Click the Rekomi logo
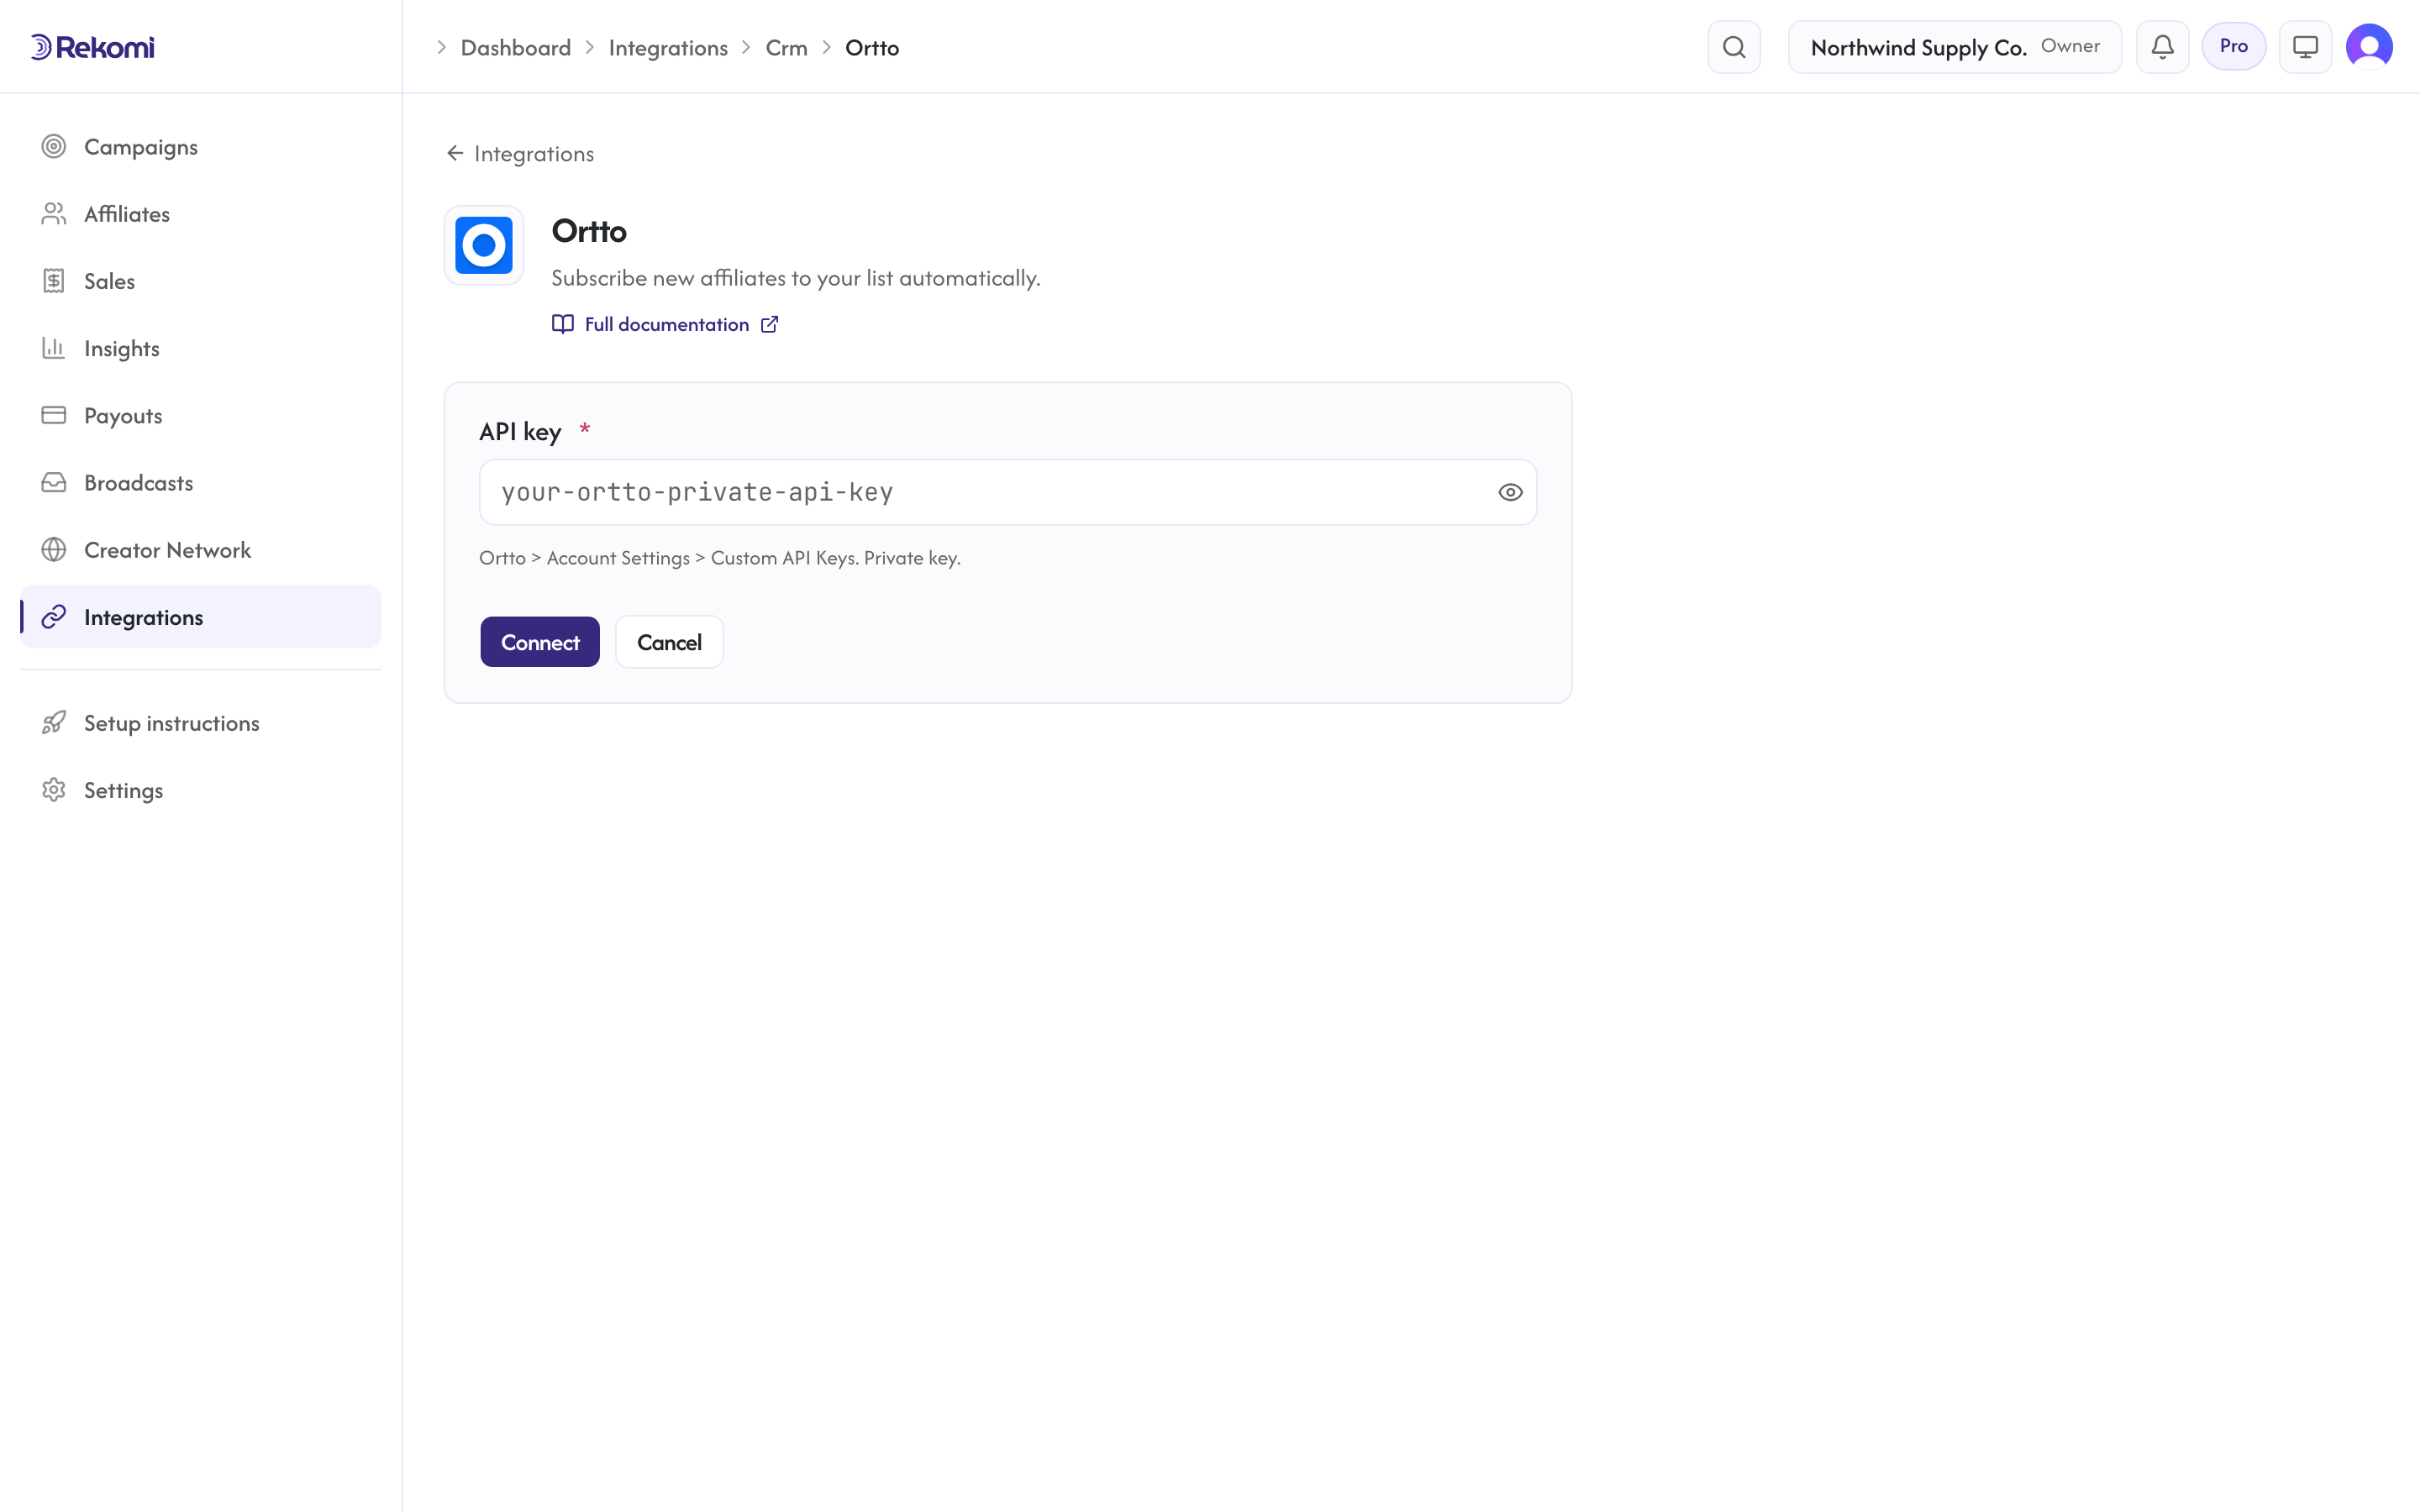 click(93, 47)
